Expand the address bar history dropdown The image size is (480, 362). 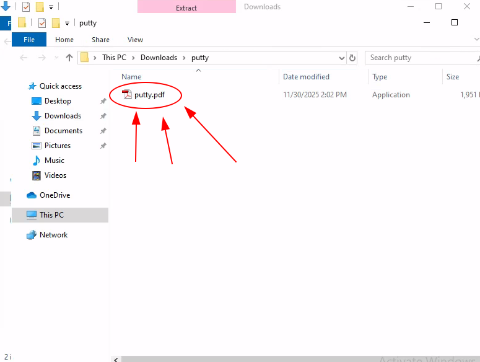(x=342, y=58)
